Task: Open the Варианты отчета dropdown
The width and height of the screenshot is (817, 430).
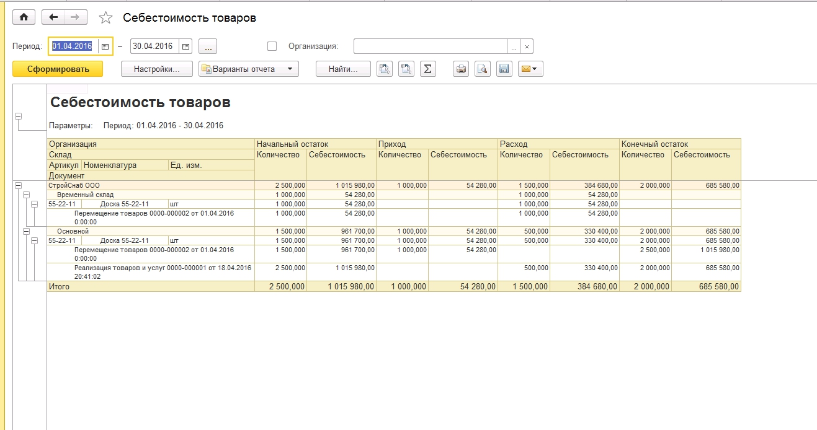Action: [249, 69]
